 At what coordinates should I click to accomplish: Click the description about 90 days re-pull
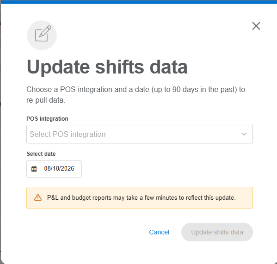click(135, 95)
